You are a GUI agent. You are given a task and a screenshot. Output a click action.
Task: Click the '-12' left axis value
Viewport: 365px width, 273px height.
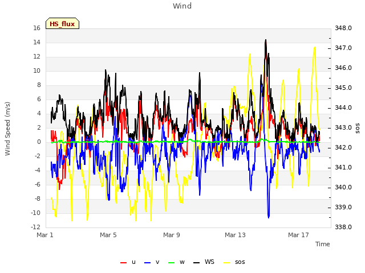click(x=35, y=227)
